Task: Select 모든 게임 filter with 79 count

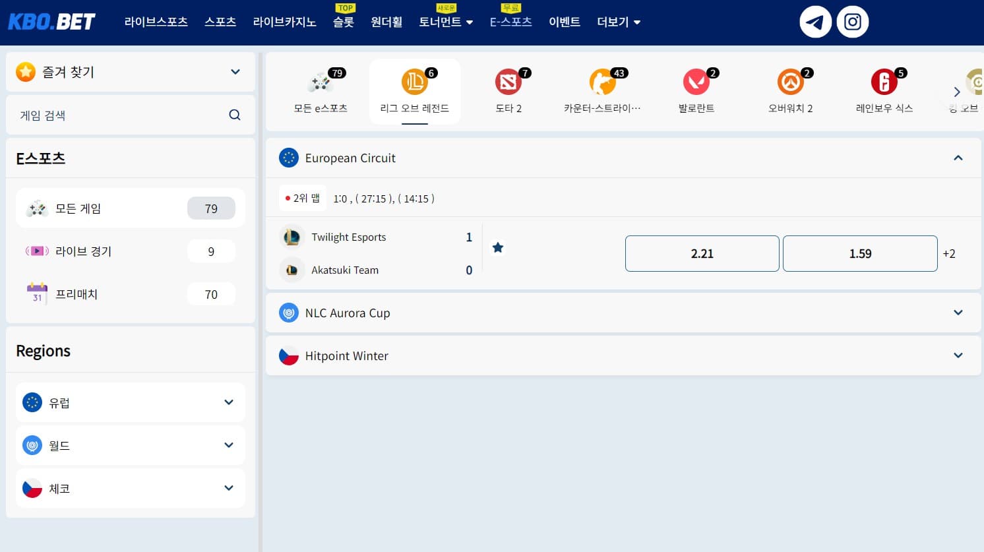Action: pos(131,208)
